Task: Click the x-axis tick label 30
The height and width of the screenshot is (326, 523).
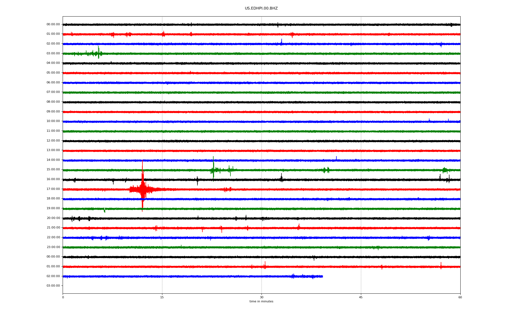Action: (261, 297)
